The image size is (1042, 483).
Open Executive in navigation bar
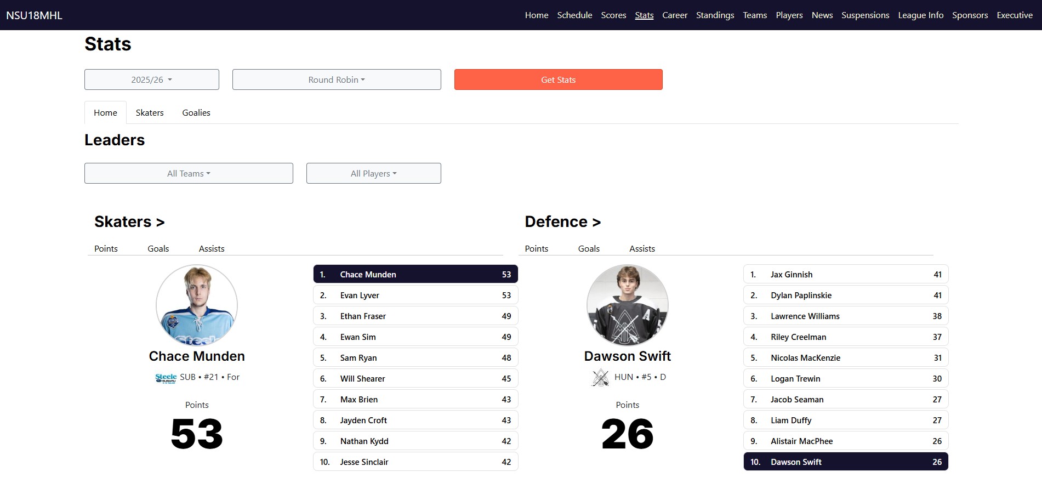pos(1015,15)
